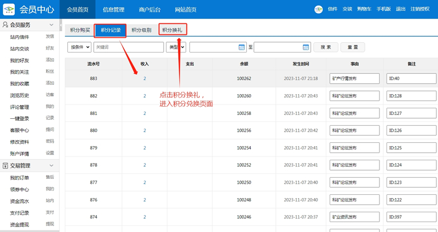This screenshot has width=438, height=232.
Task: Click the 会员服务 person icon
Action: 5,25
